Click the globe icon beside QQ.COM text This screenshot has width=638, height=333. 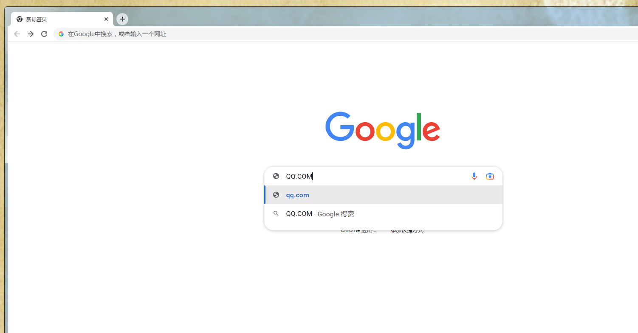click(276, 176)
